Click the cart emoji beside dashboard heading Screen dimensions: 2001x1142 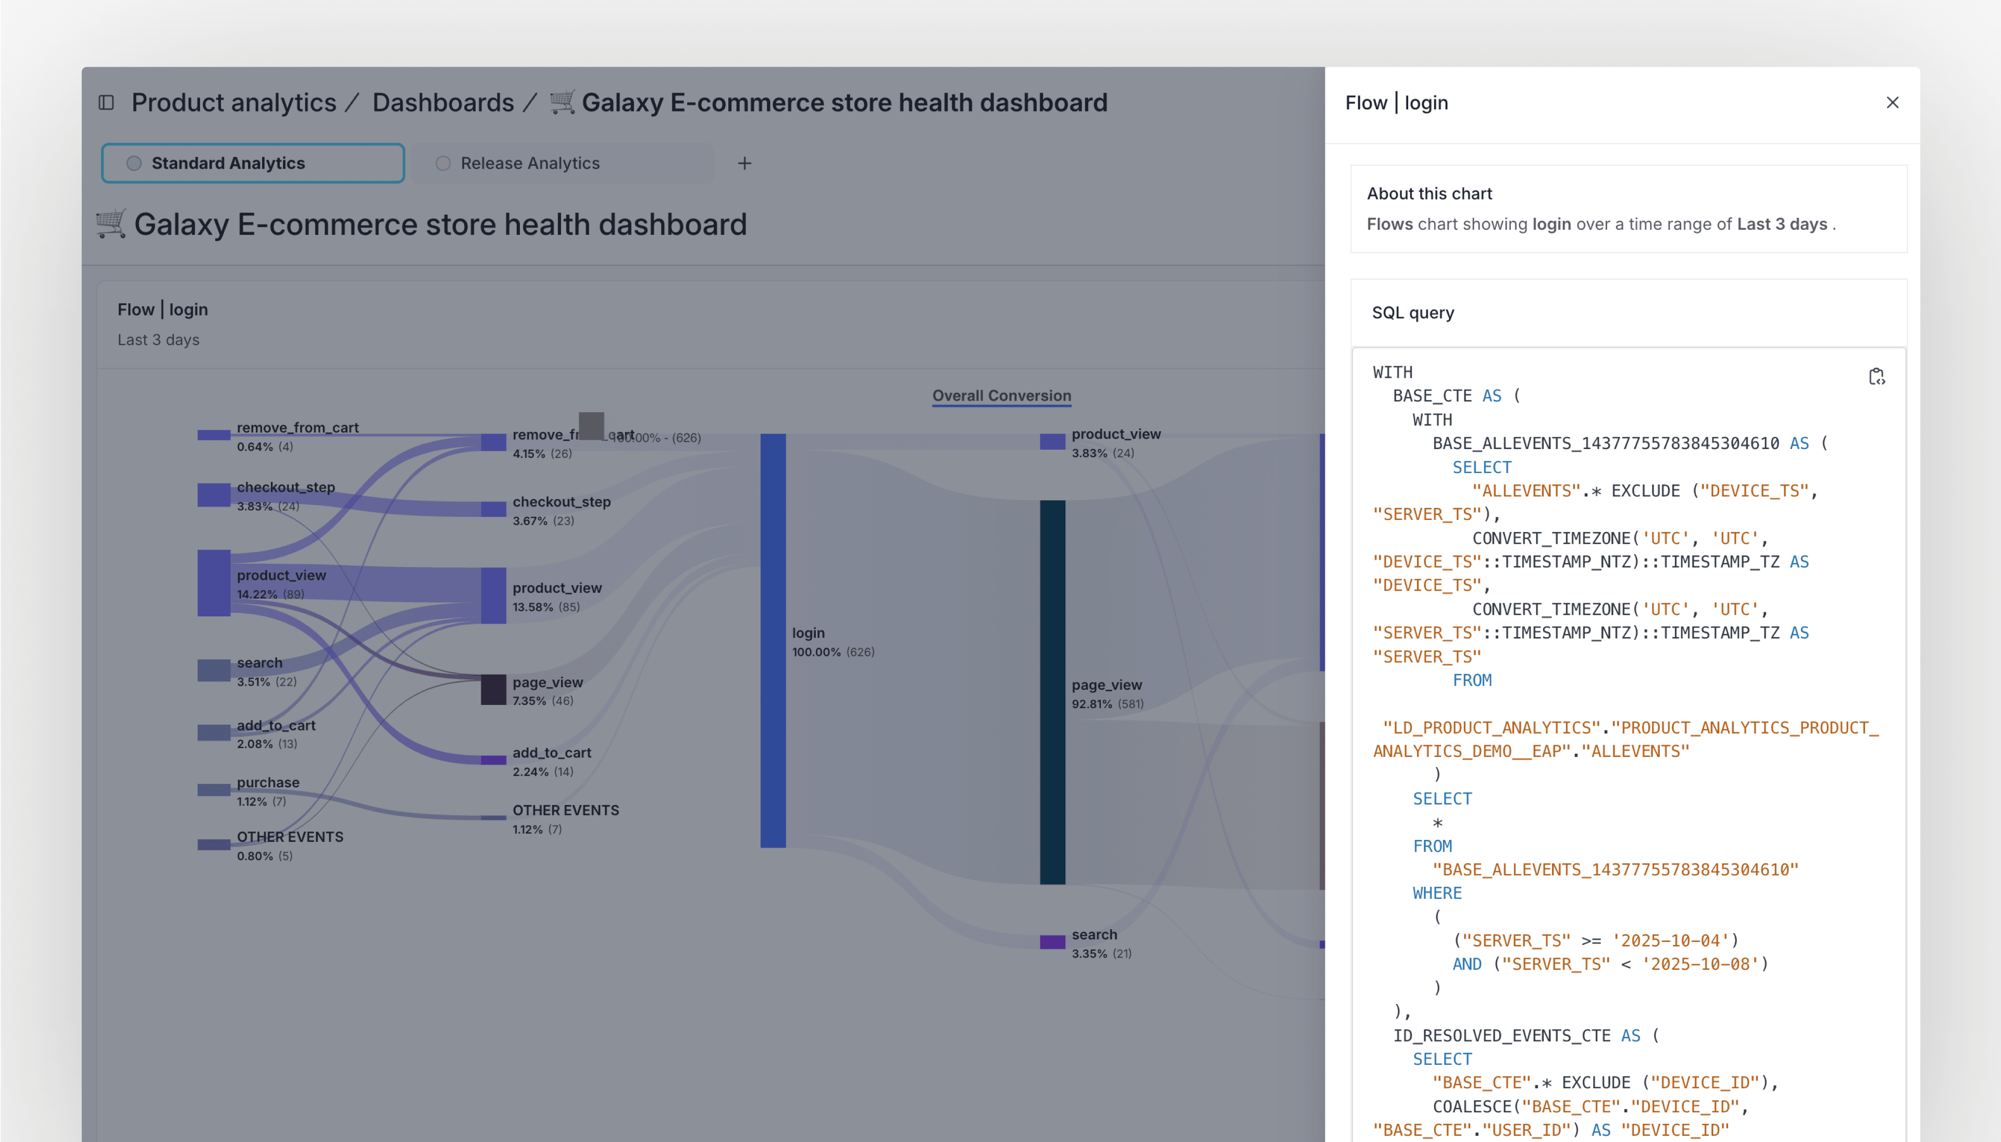pyautogui.click(x=110, y=224)
